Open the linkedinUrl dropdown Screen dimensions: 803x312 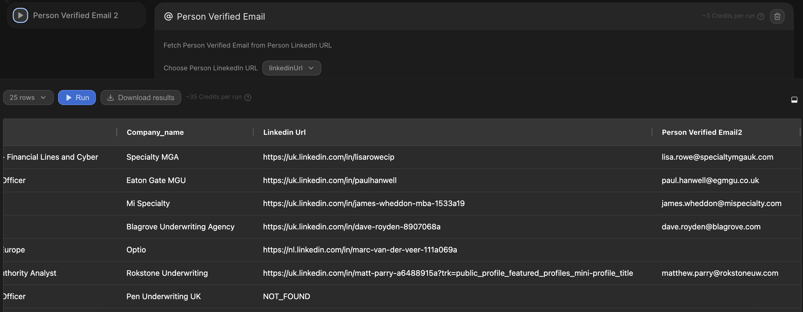(292, 68)
